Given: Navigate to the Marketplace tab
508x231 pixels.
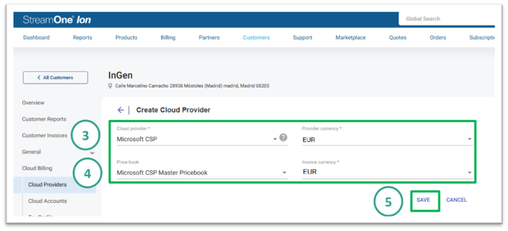Looking at the screenshot, I should (x=350, y=38).
